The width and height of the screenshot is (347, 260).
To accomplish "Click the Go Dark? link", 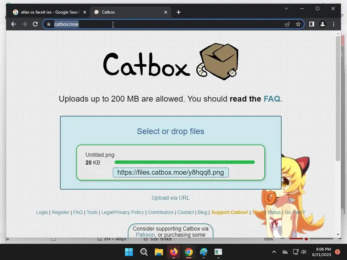I will 294,213.
